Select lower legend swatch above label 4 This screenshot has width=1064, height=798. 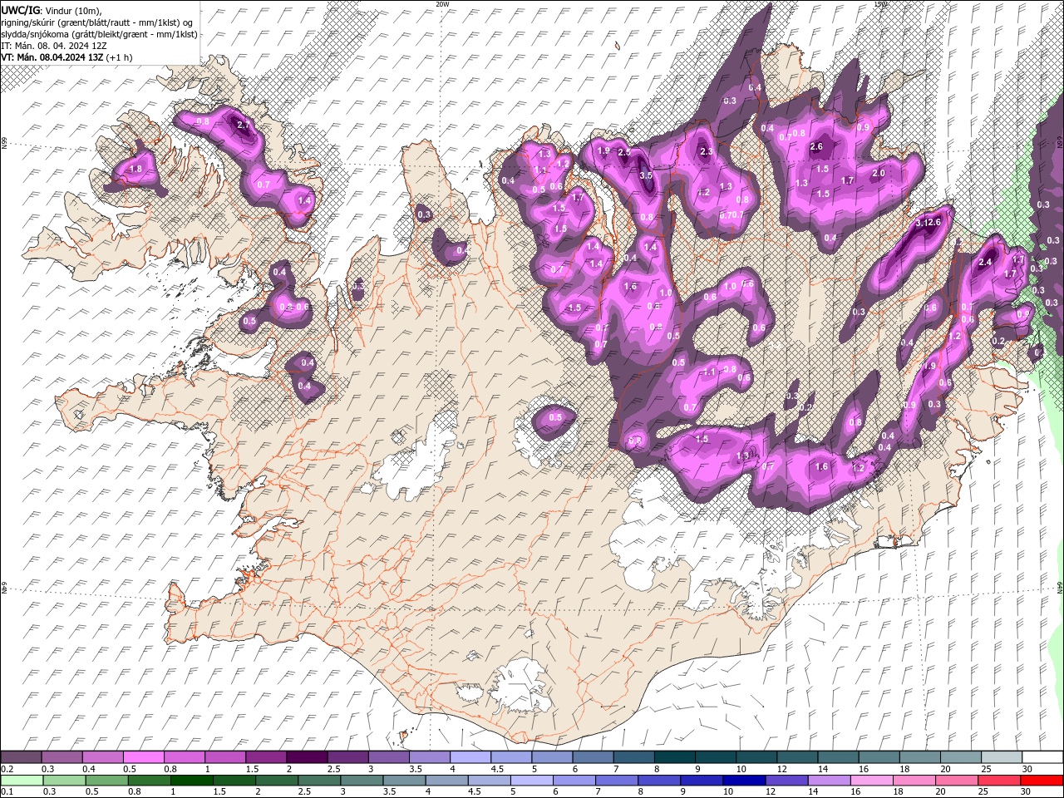tap(446, 781)
